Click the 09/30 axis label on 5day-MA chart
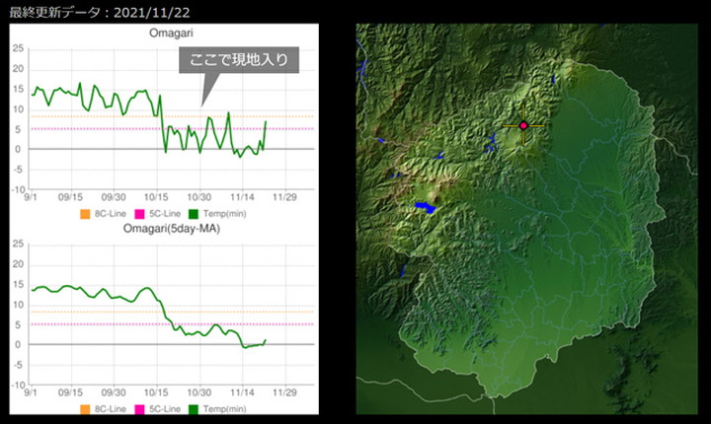The width and height of the screenshot is (711, 424). point(114,392)
